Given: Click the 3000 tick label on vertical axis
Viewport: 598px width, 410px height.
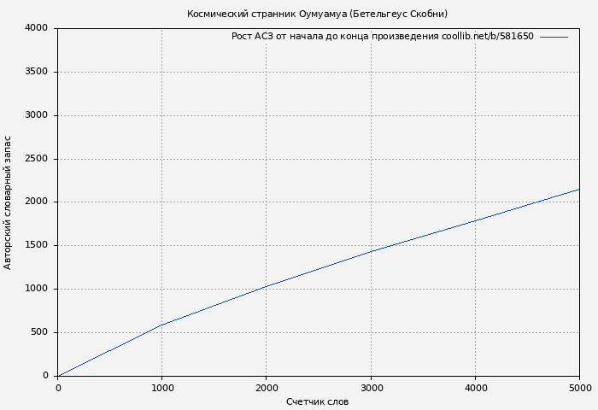Looking at the screenshot, I should coord(37,115).
